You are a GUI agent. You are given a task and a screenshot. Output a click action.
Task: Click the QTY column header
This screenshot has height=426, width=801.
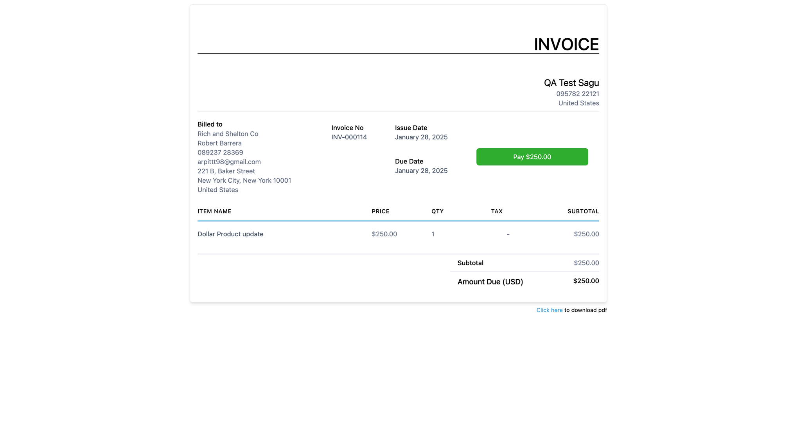(x=438, y=212)
